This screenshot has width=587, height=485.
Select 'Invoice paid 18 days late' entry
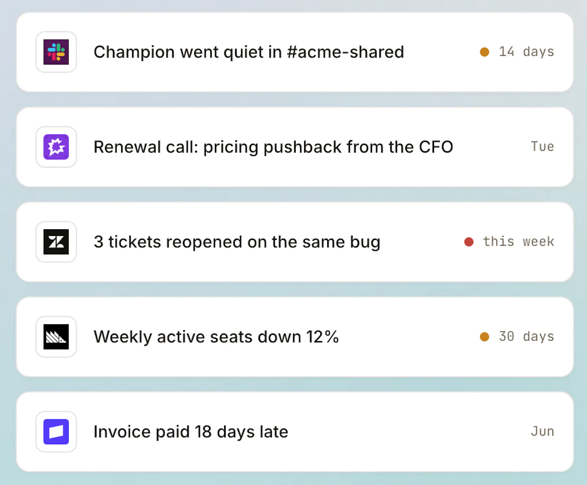tap(191, 432)
